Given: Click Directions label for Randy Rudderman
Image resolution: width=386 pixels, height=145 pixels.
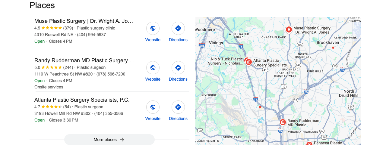Looking at the screenshot, I should point(178,79).
